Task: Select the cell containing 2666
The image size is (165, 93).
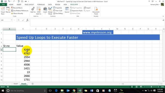Action: (x=23, y=76)
